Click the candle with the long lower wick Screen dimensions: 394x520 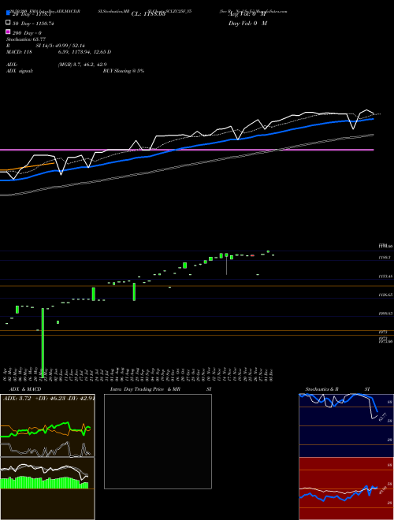(x=226, y=264)
